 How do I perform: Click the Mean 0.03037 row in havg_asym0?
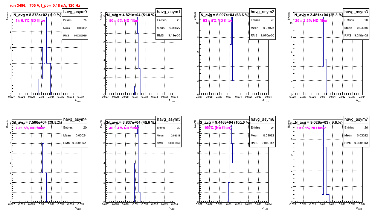tap(75, 28)
